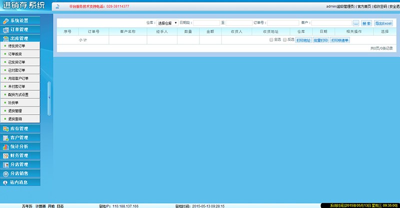Open 已发货订单 in the sidebar
This screenshot has width=400, height=208.
[20, 62]
